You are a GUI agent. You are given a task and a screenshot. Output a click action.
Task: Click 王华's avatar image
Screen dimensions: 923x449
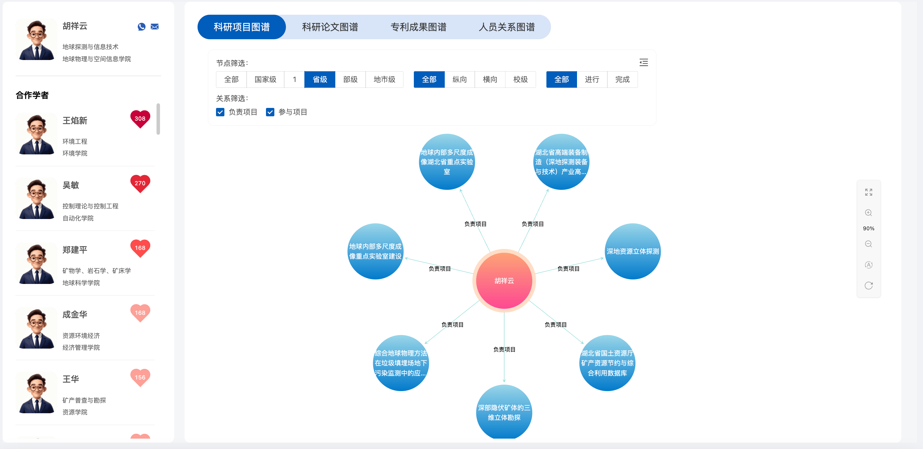37,393
